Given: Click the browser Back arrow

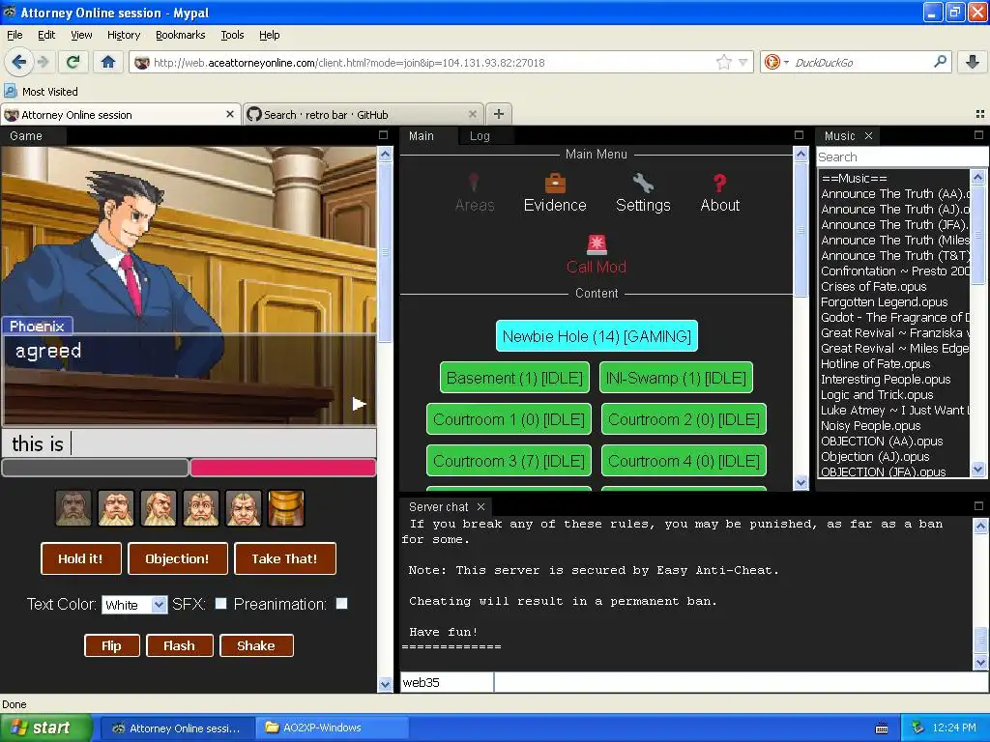Looking at the screenshot, I should 18,62.
